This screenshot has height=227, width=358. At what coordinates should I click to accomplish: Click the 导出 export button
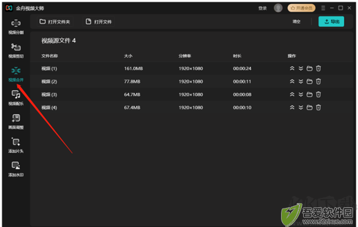pyautogui.click(x=331, y=21)
